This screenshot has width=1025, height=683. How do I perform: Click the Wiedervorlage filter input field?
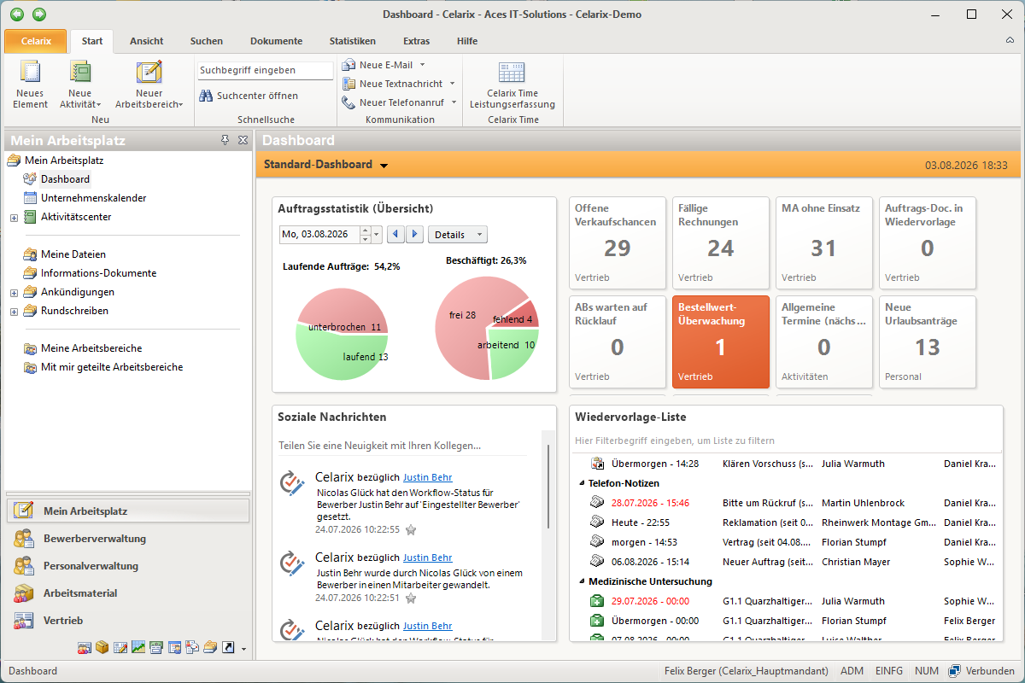[786, 441]
